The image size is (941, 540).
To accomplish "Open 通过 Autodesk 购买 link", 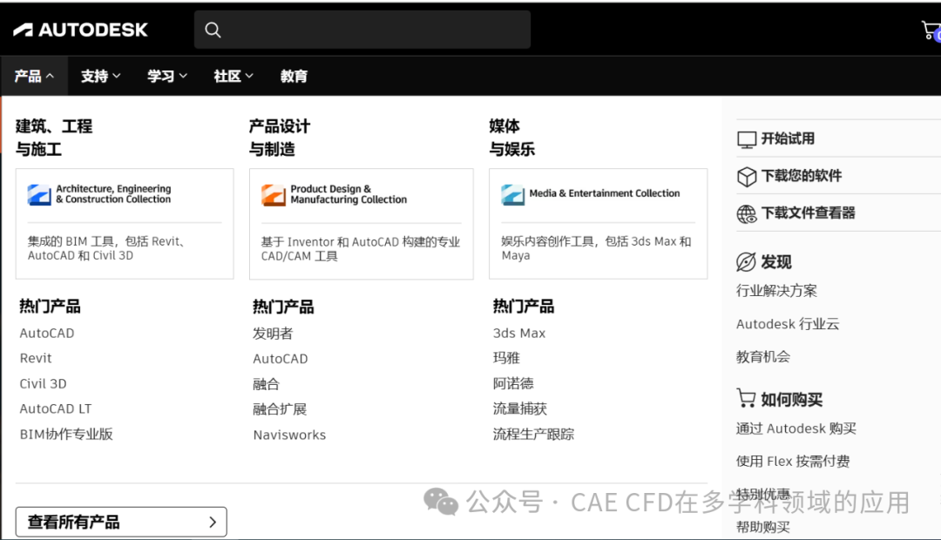I will pos(795,429).
